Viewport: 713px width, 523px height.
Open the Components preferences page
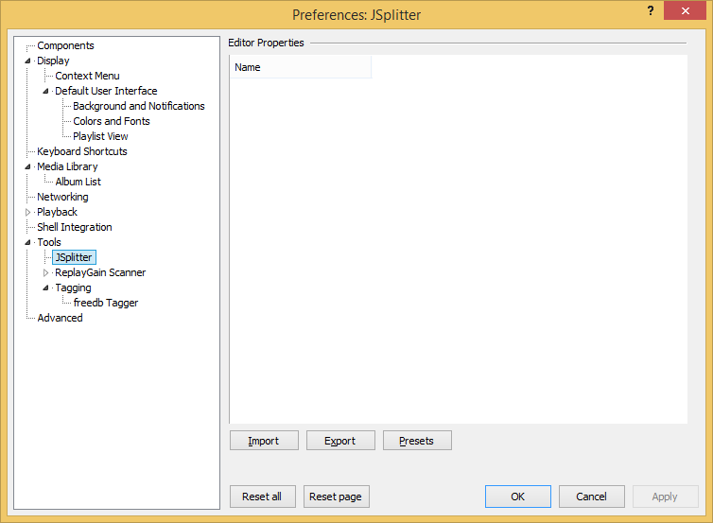pyautogui.click(x=65, y=45)
